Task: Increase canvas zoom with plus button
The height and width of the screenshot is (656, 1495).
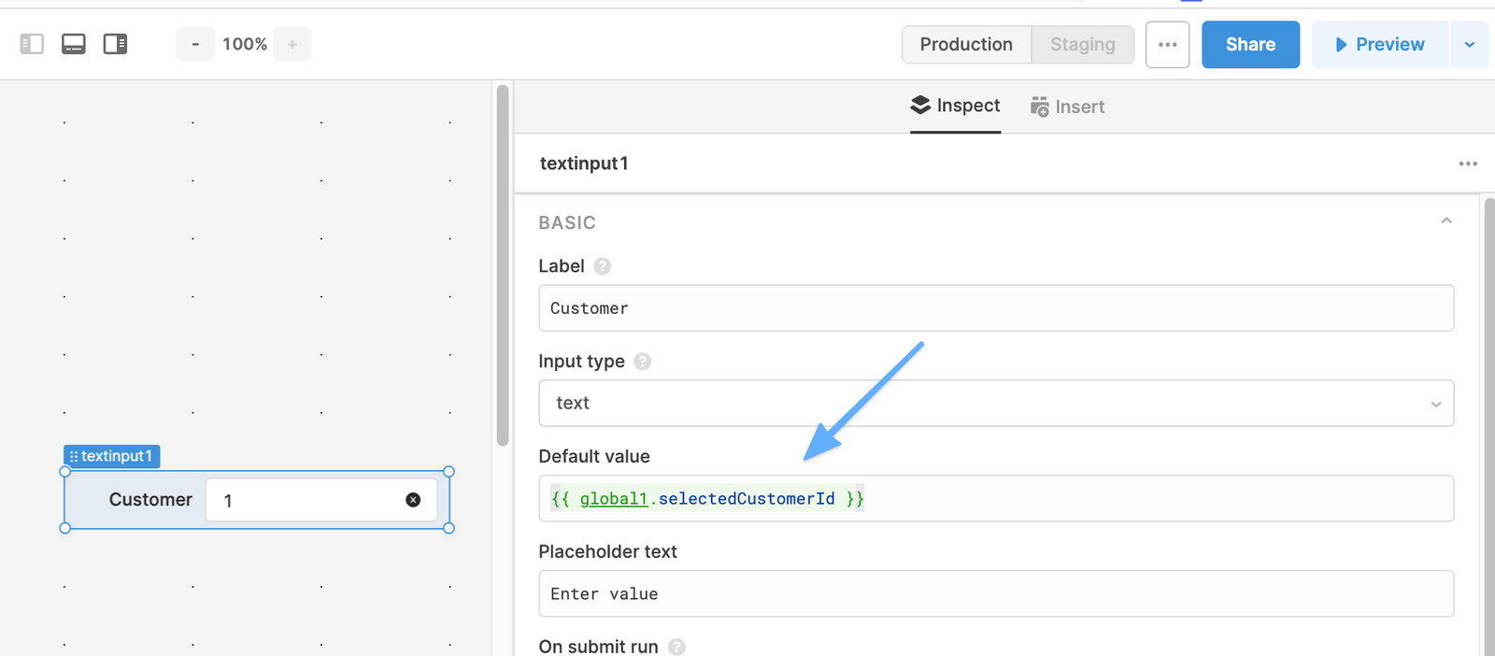Action: [x=292, y=44]
